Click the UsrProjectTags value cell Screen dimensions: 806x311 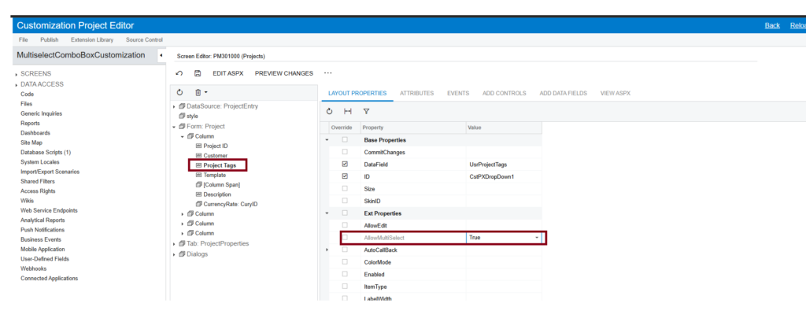point(504,165)
